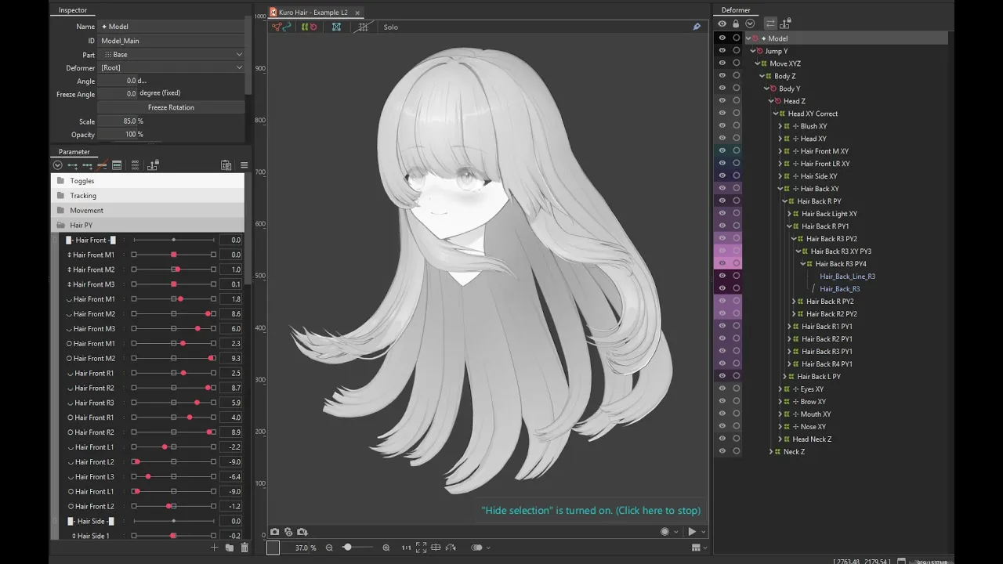Click the add two keys icon in Parameter toolbar

point(72,165)
